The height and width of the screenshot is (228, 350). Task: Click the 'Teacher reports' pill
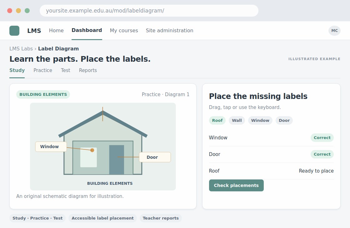[161, 218]
